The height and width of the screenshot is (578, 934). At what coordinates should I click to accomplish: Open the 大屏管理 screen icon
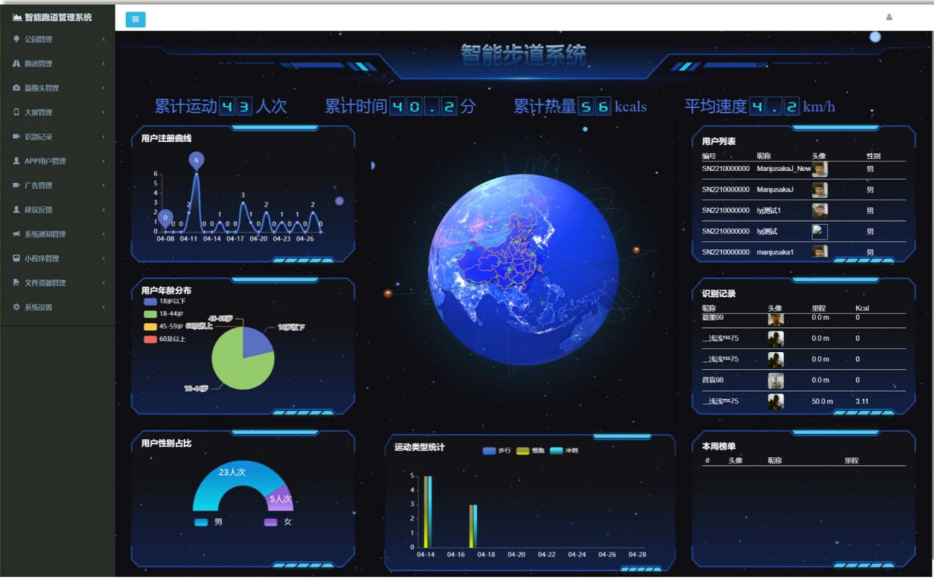tap(16, 112)
